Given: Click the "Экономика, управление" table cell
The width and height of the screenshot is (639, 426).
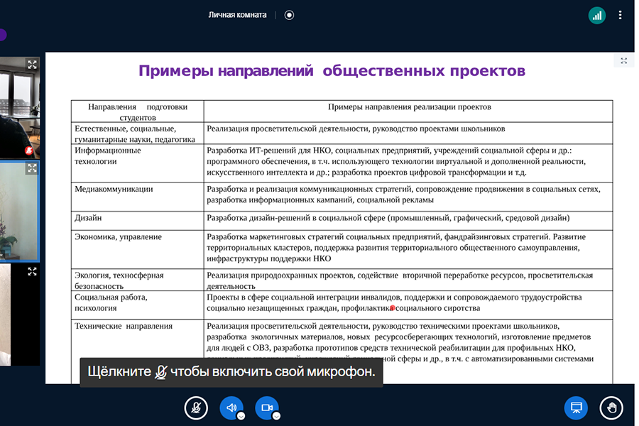Looking at the screenshot, I should point(137,249).
